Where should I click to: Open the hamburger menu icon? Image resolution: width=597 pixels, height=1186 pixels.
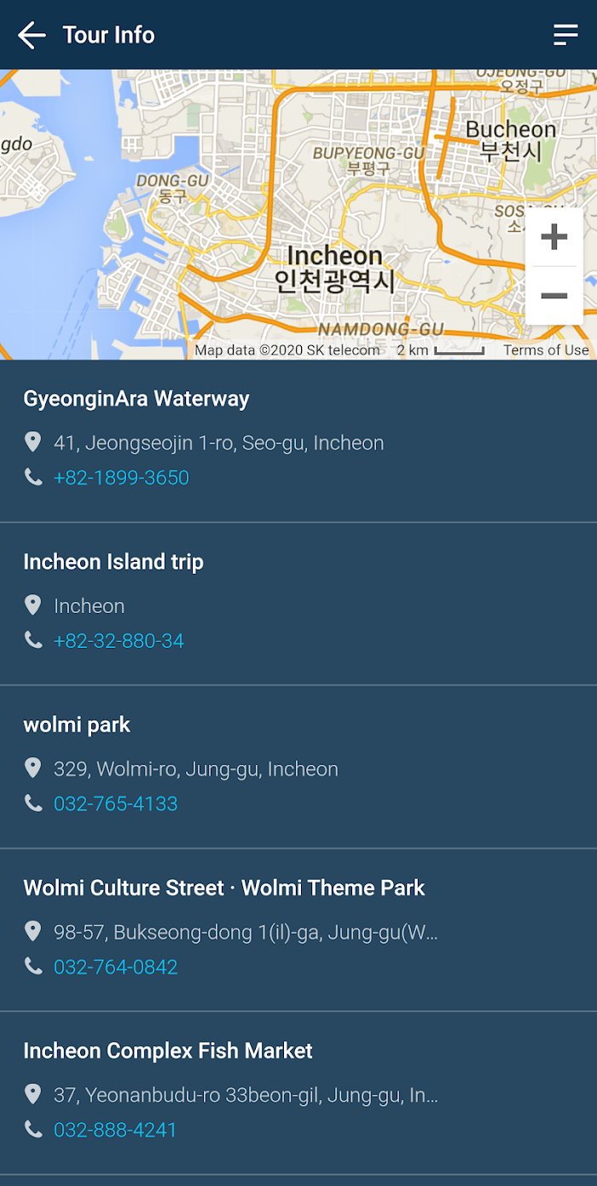pyautogui.click(x=565, y=35)
